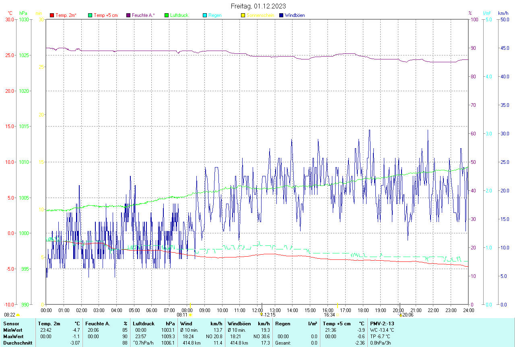Select the Temp. 2m* legend label
Screen dimensions: 515x347
click(x=66, y=15)
